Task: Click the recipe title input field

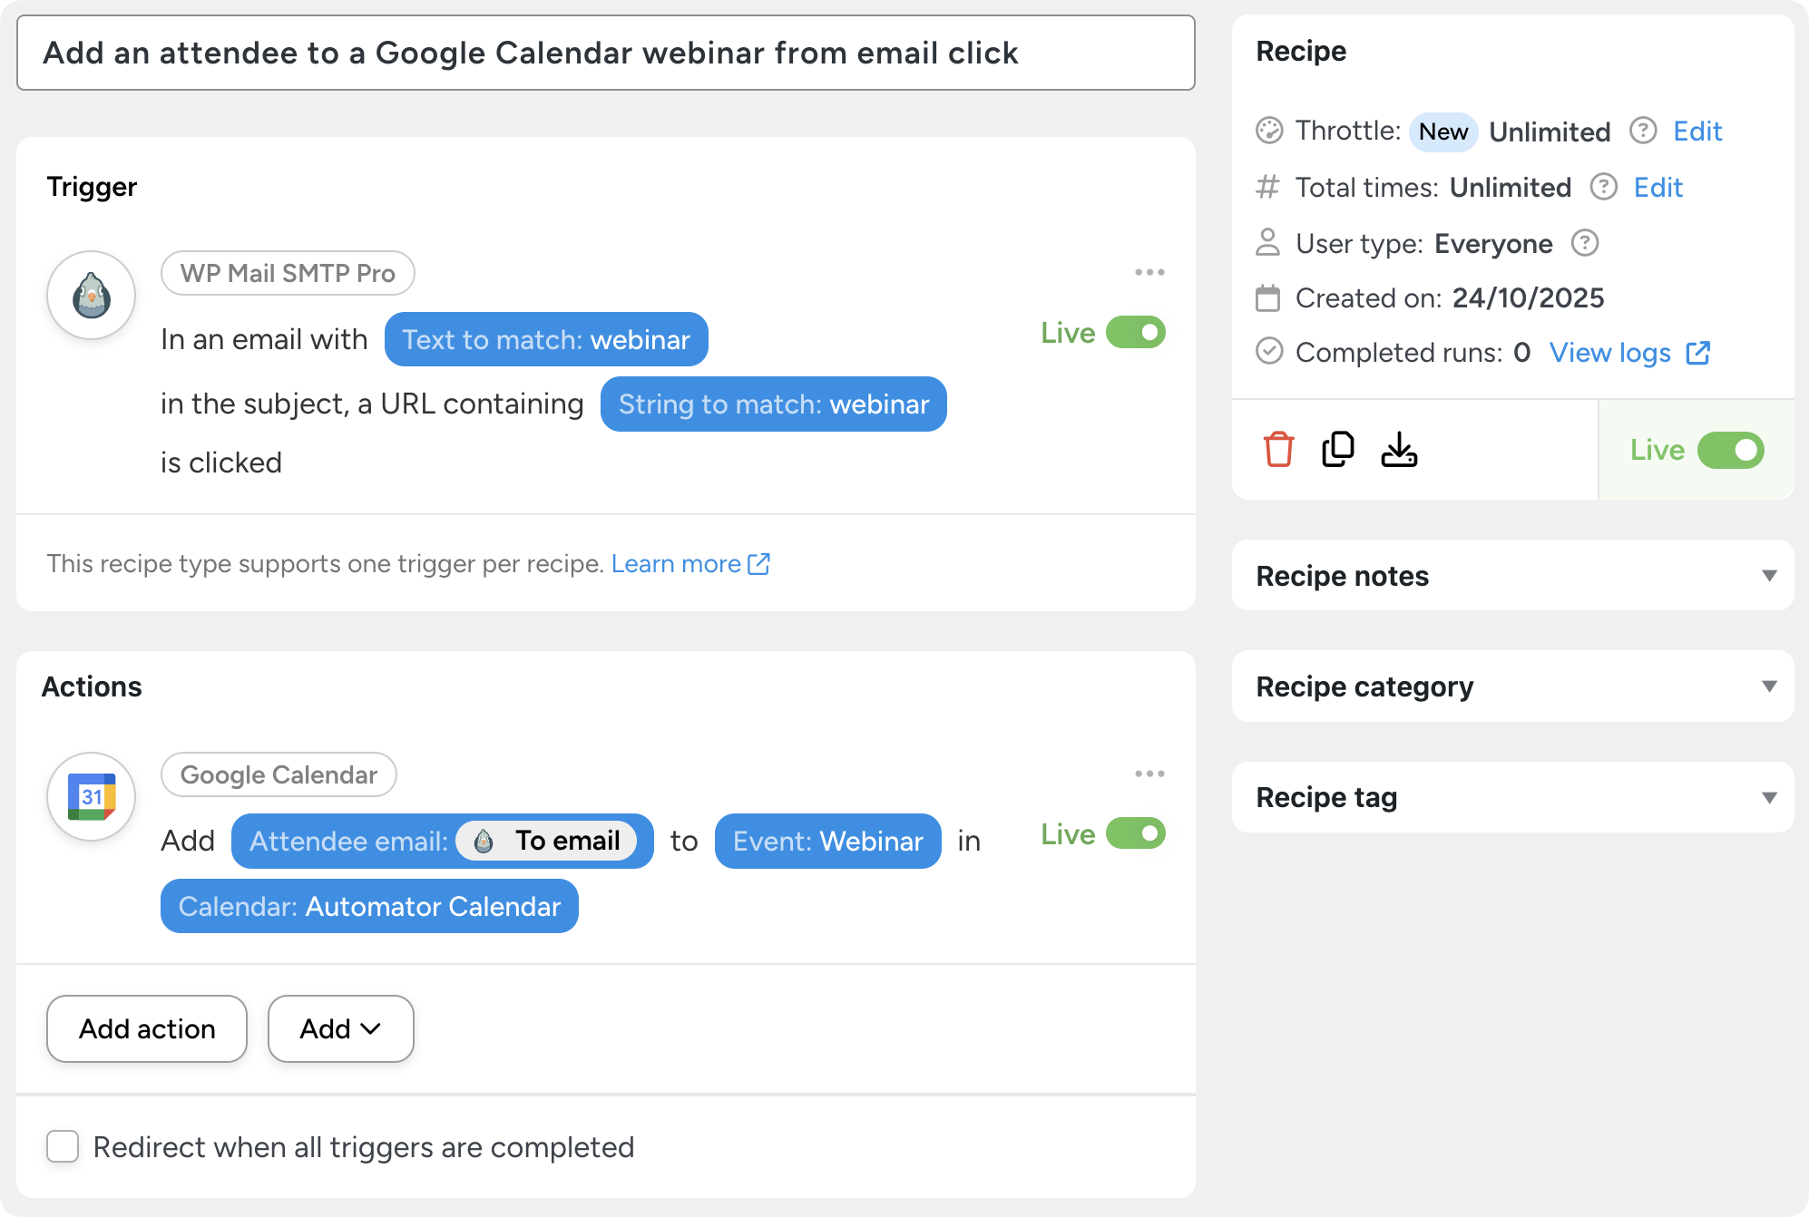Action: coord(605,53)
